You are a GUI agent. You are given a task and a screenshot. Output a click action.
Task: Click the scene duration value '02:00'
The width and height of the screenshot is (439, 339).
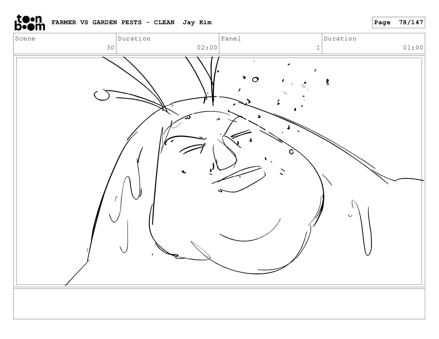(207, 48)
